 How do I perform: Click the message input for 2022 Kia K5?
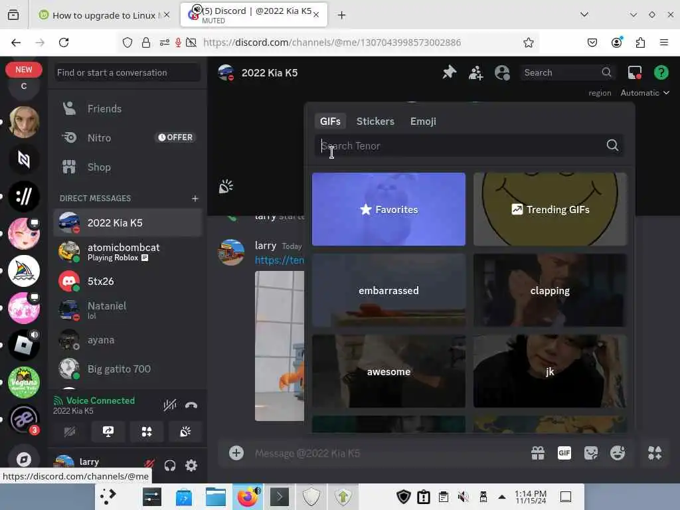point(386,453)
